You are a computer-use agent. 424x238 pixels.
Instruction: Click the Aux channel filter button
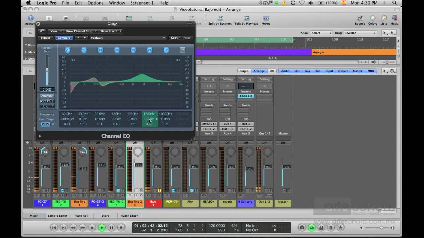[x=307, y=71]
